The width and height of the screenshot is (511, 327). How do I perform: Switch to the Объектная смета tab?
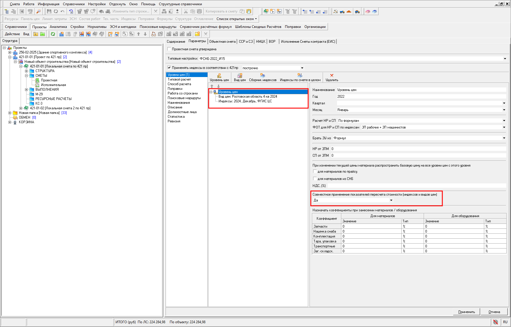point(222,42)
